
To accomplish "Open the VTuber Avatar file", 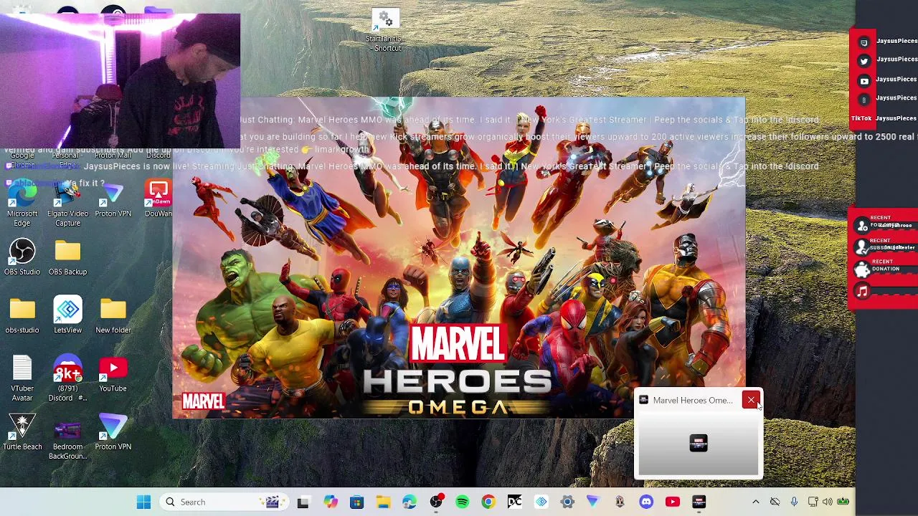I will click(x=22, y=379).
